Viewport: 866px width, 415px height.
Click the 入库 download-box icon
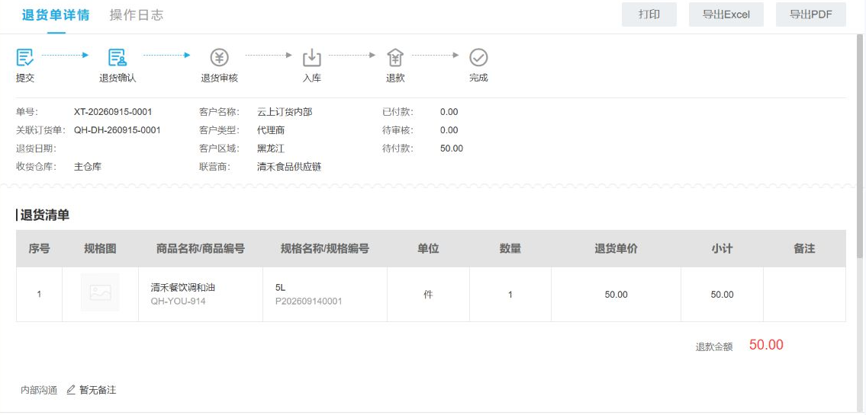tap(312, 57)
